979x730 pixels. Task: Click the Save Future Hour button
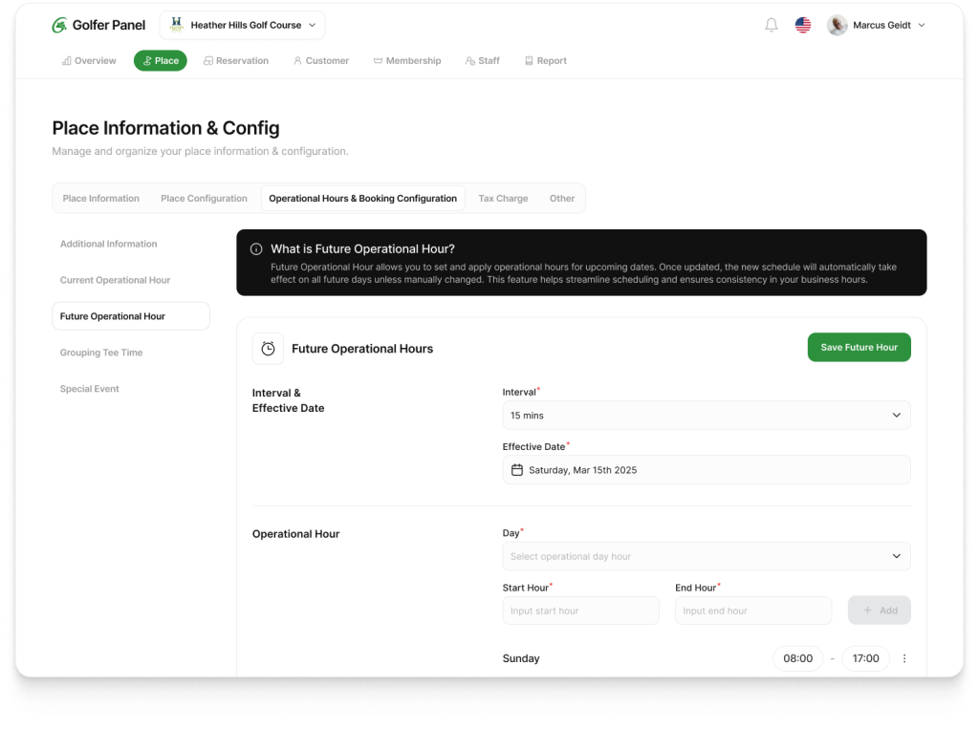point(859,347)
